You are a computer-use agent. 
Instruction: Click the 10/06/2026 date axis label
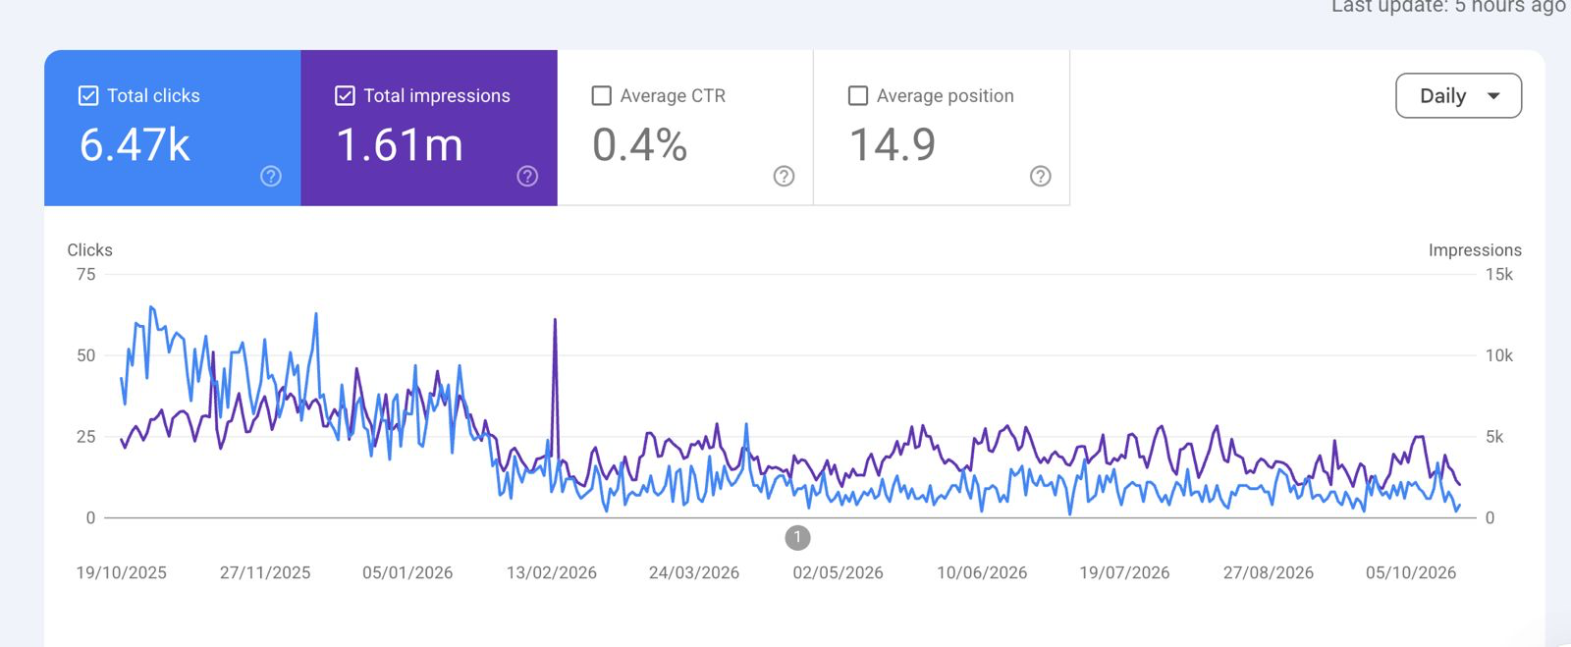pos(982,572)
